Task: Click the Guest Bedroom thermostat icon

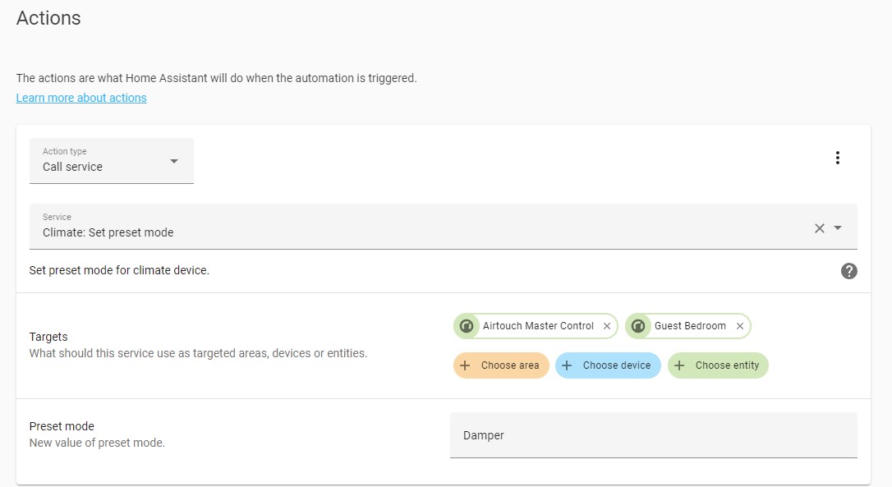Action: tap(638, 326)
